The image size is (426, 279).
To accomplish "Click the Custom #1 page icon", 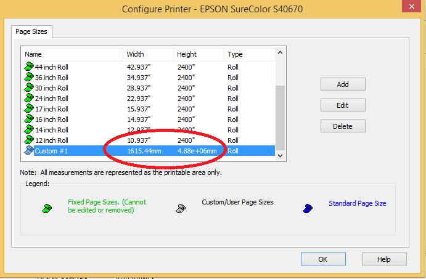I will [x=28, y=151].
